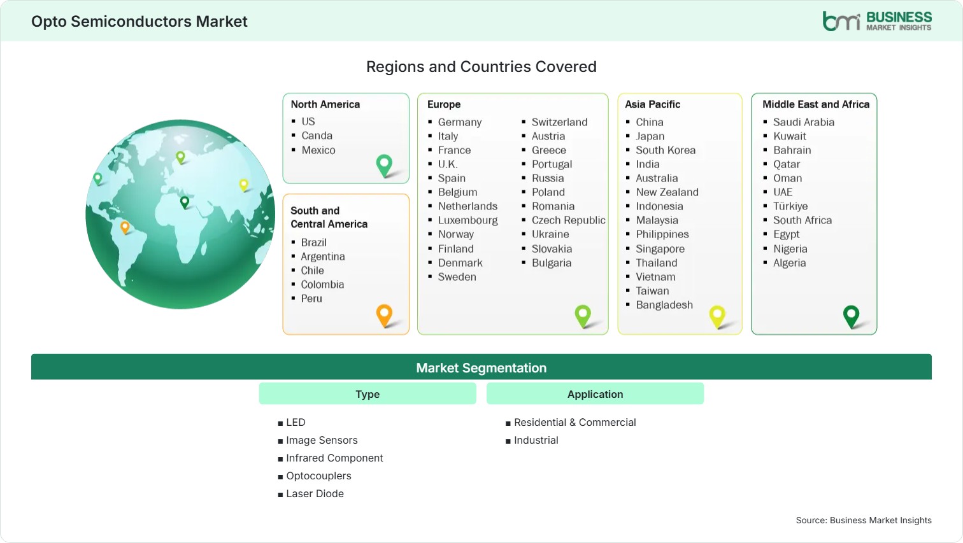
Task: Click New Zealand in Asia Pacific list
Action: coord(667,192)
